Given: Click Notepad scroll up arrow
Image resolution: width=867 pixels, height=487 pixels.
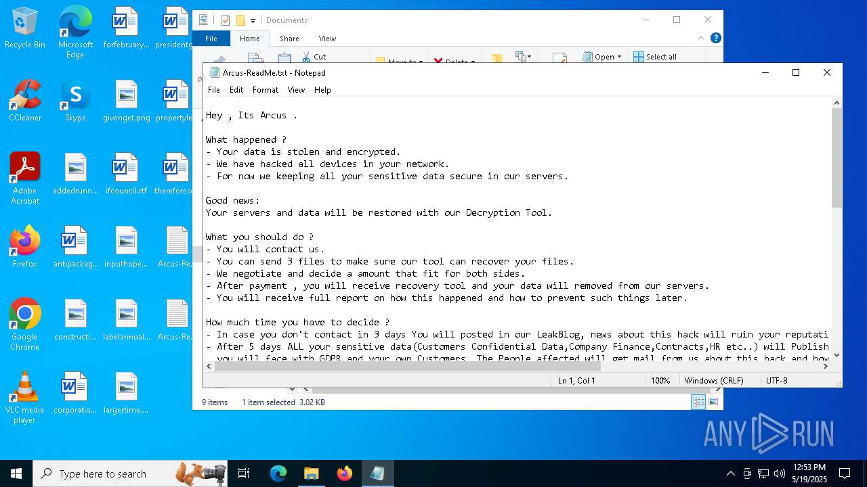Looking at the screenshot, I should 837,103.
